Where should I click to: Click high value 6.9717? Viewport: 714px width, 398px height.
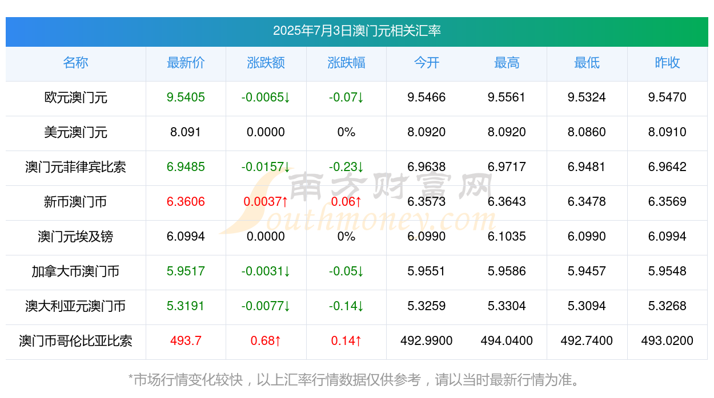click(x=507, y=167)
